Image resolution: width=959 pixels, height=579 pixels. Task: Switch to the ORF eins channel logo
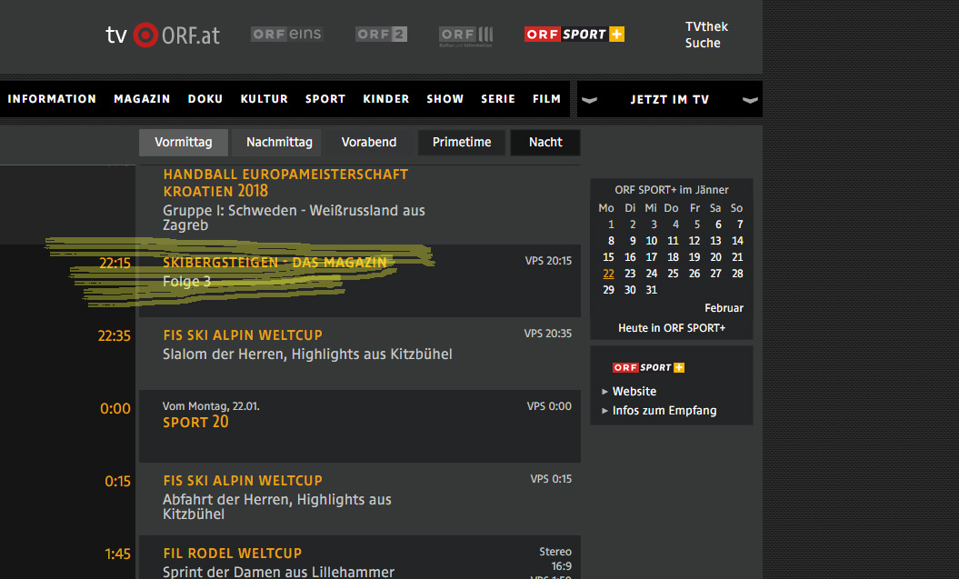pos(286,35)
